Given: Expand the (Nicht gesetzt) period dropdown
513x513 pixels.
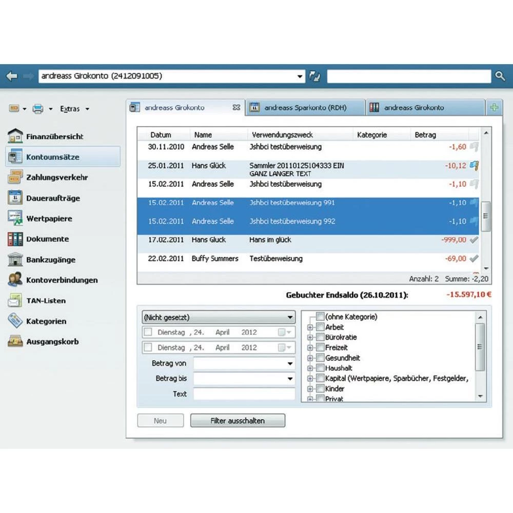Looking at the screenshot, I should (290, 318).
